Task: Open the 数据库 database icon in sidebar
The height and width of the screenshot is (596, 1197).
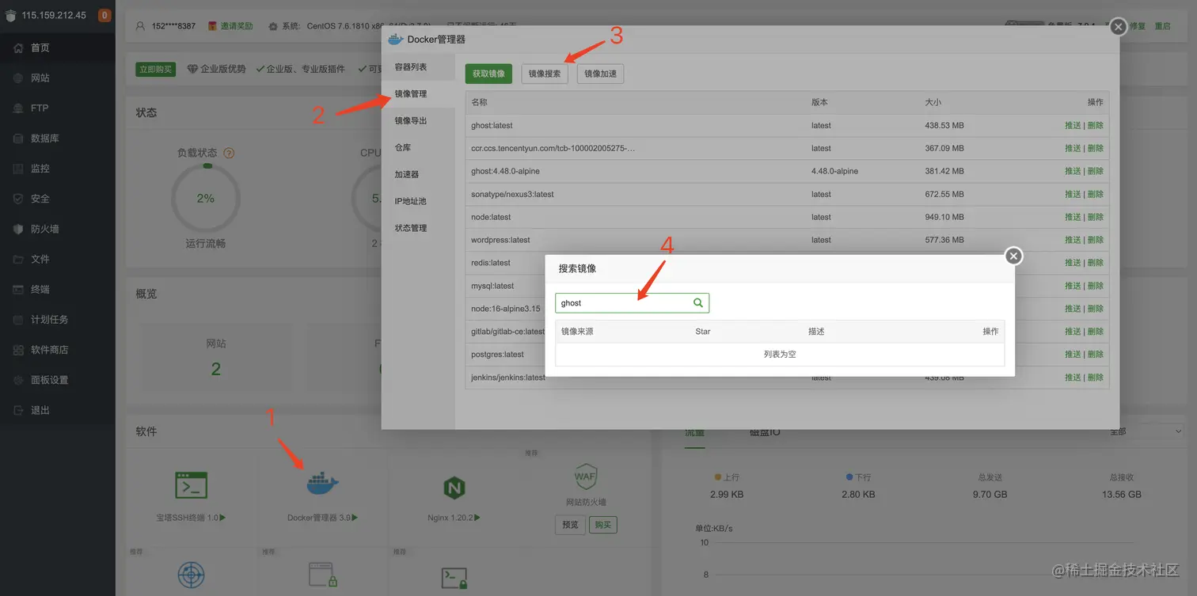Action: (17, 139)
